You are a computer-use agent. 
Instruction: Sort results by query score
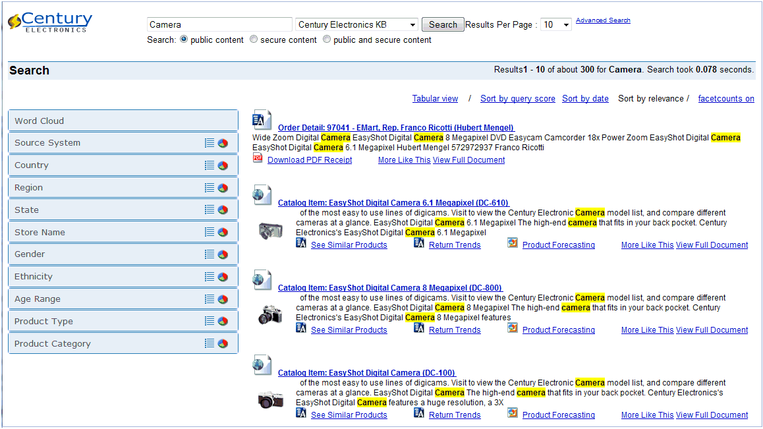(517, 98)
